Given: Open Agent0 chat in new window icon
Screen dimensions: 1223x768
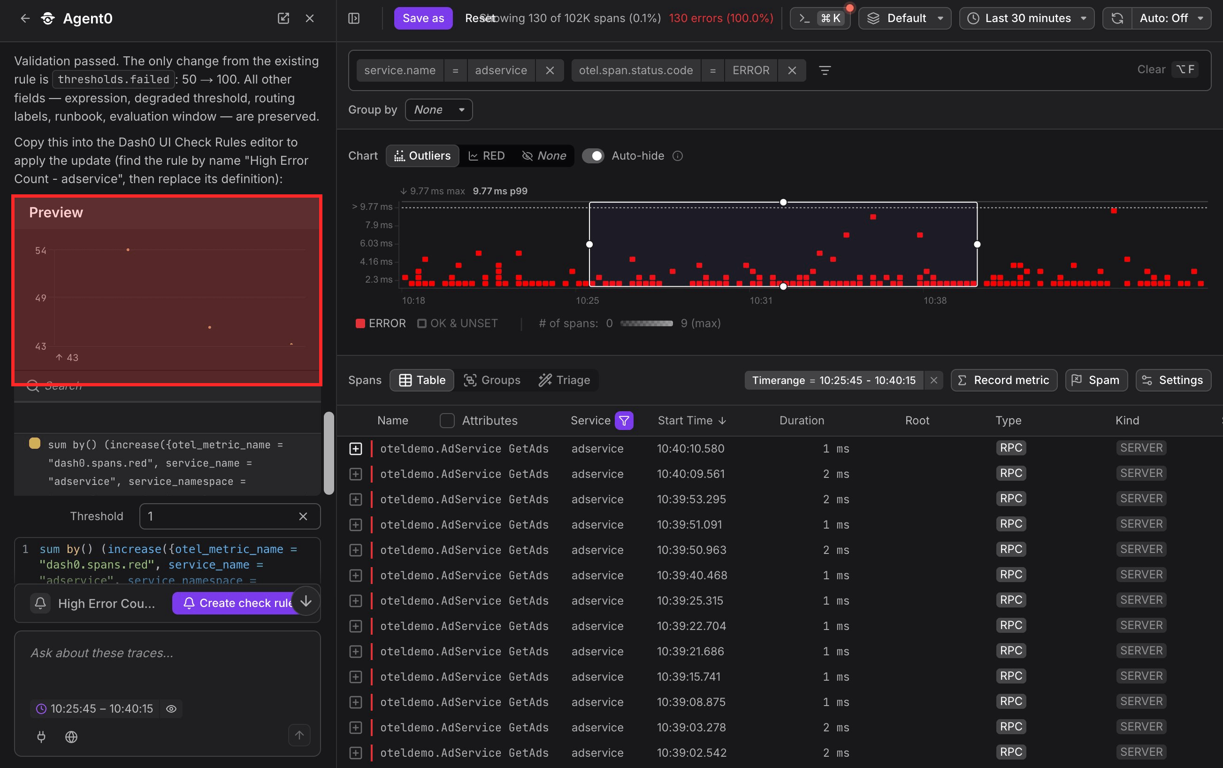Looking at the screenshot, I should pos(283,18).
